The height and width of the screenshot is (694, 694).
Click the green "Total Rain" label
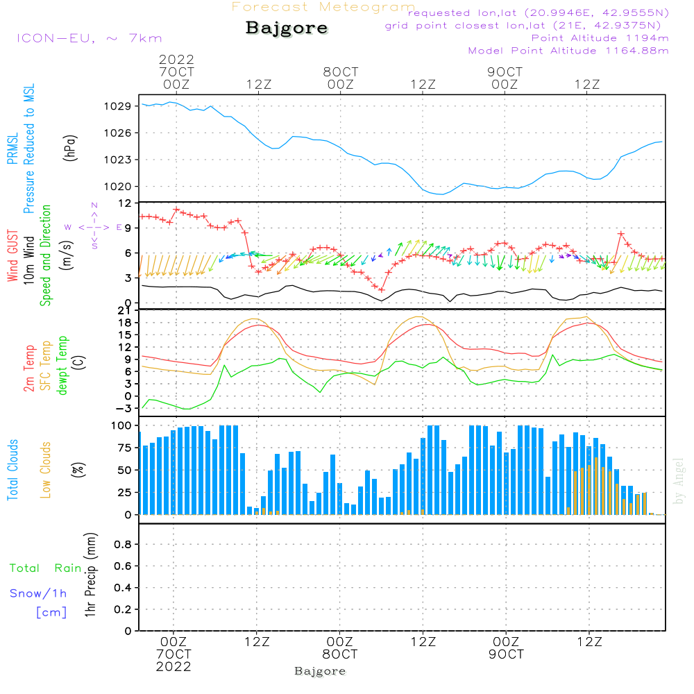46,568
